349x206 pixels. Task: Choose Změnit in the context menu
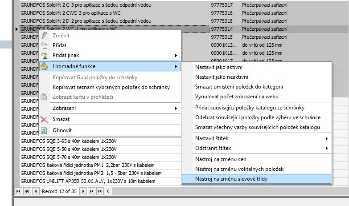[x=110, y=36]
